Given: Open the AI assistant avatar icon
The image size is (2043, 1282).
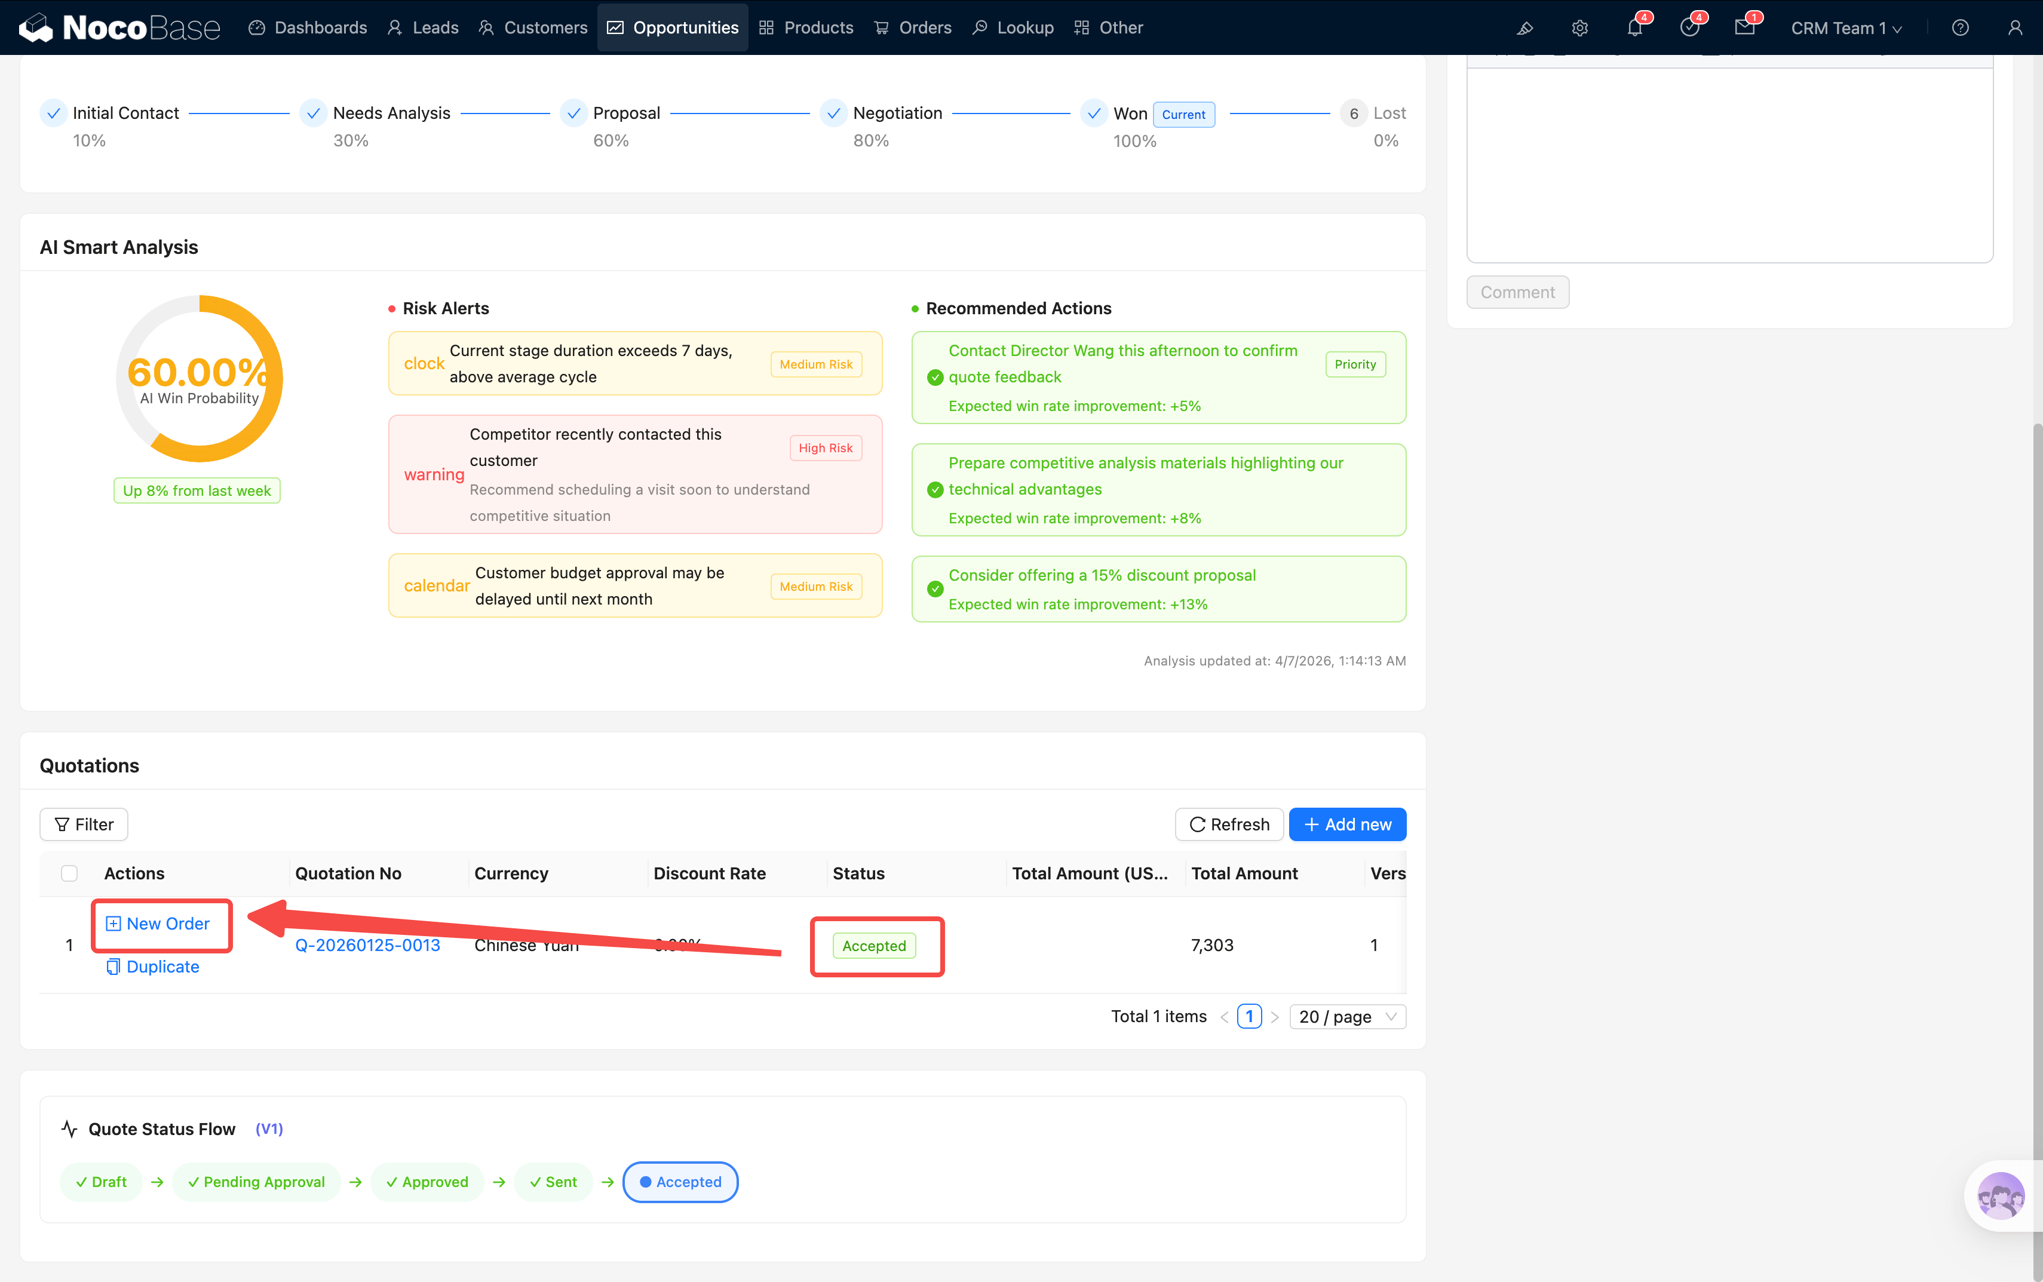Looking at the screenshot, I should click(2000, 1195).
